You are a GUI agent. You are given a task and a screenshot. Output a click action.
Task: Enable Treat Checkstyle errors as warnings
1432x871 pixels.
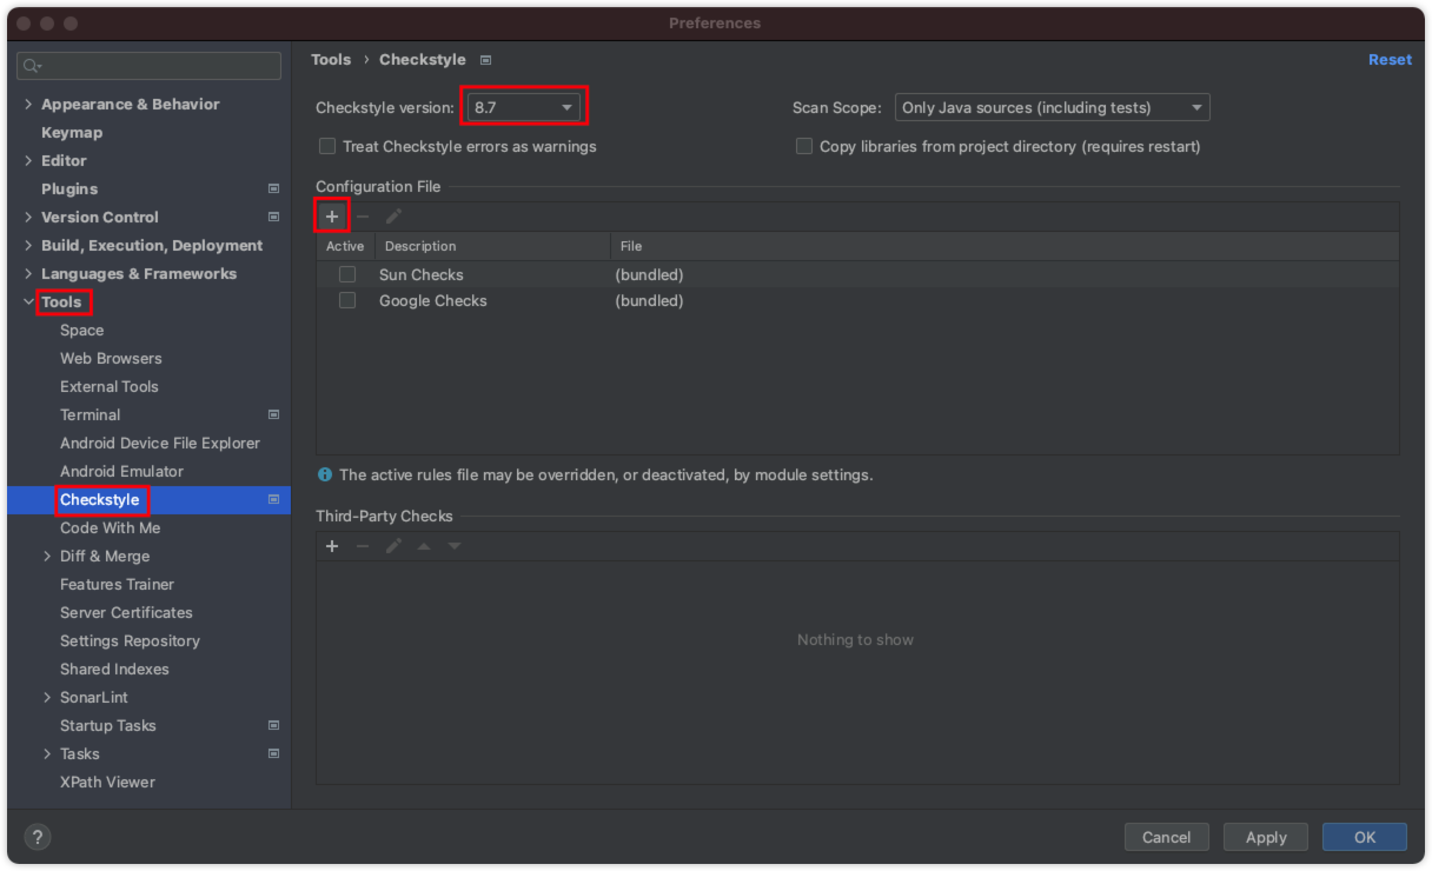[327, 146]
